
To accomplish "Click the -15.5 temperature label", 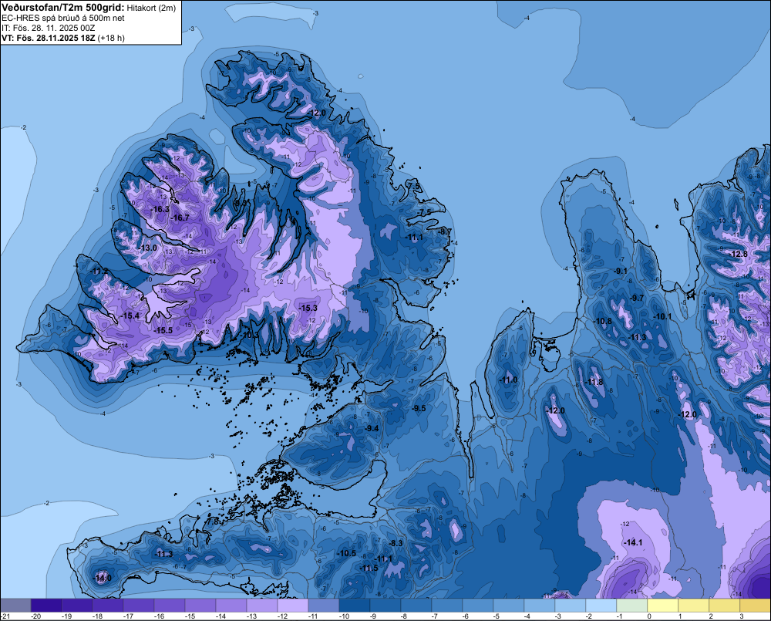I will coord(163,331).
